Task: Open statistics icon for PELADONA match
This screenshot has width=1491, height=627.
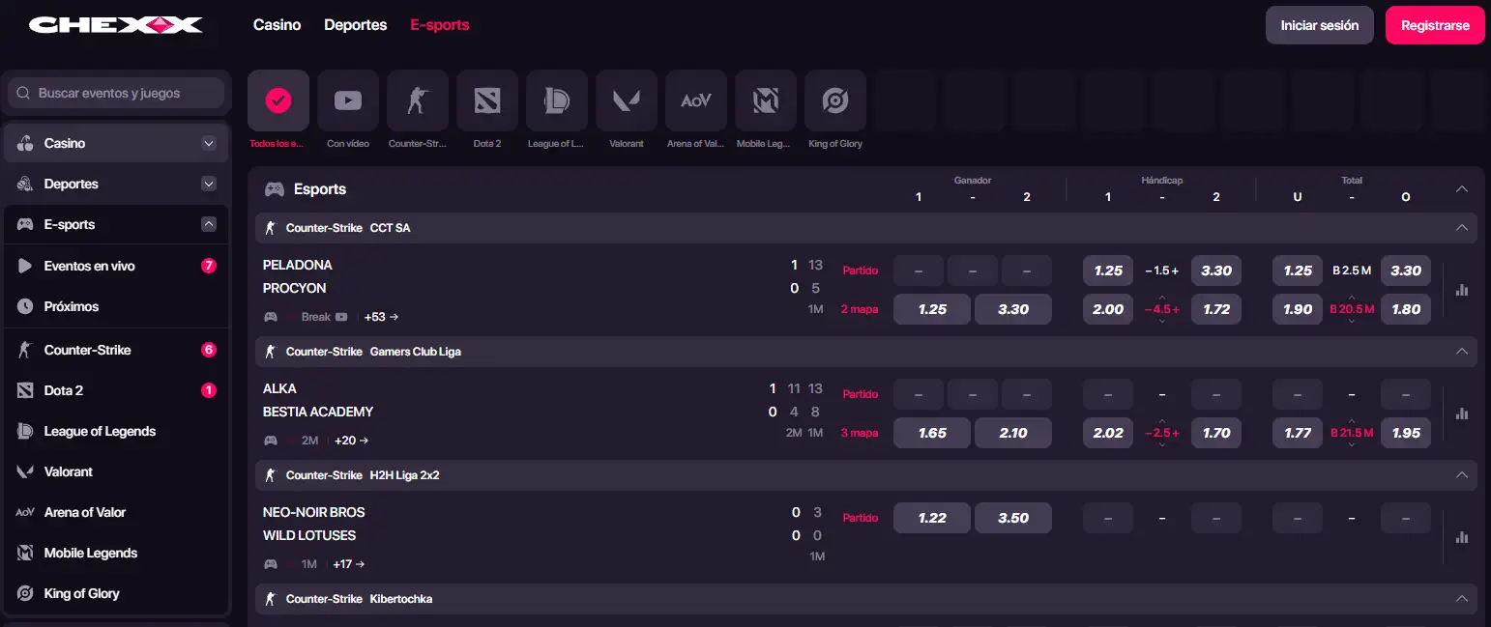Action: (x=1462, y=290)
